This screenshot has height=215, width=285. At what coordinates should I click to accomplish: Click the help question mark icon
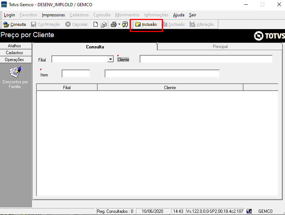125,24
